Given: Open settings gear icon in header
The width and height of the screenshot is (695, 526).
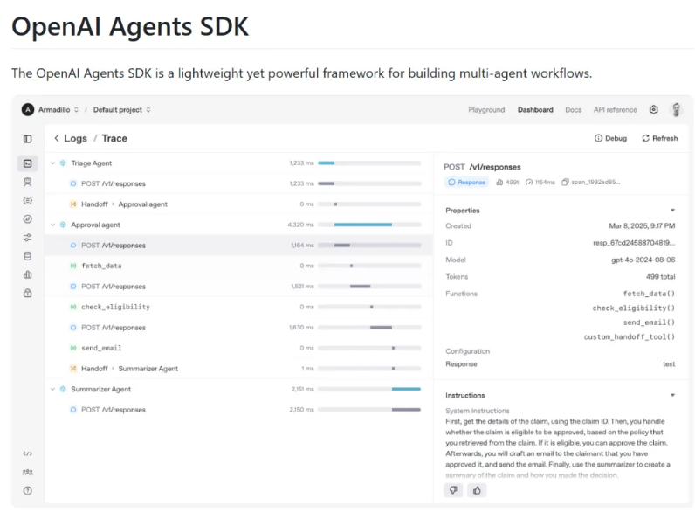Looking at the screenshot, I should click(653, 109).
